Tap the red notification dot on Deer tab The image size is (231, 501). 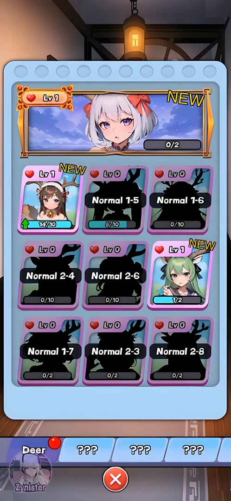coord(55,443)
